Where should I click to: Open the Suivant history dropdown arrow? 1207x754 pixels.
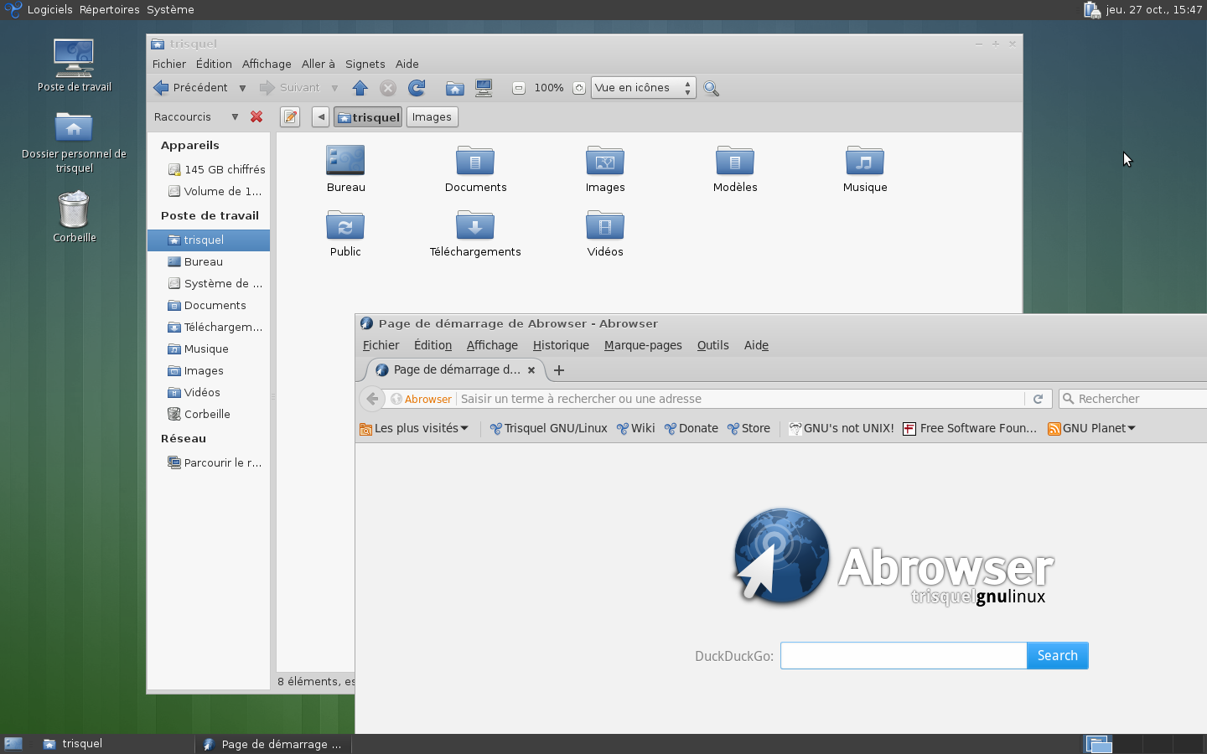point(334,88)
